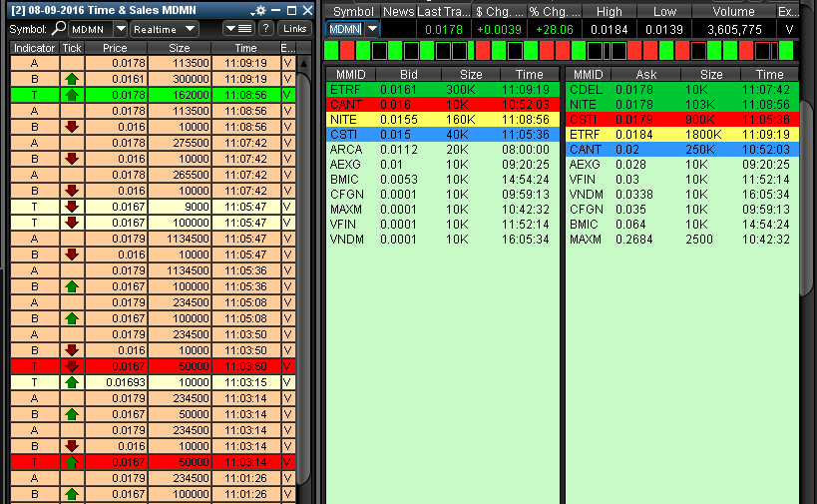Click the leftmost green block in the tick strip

pos(334,50)
